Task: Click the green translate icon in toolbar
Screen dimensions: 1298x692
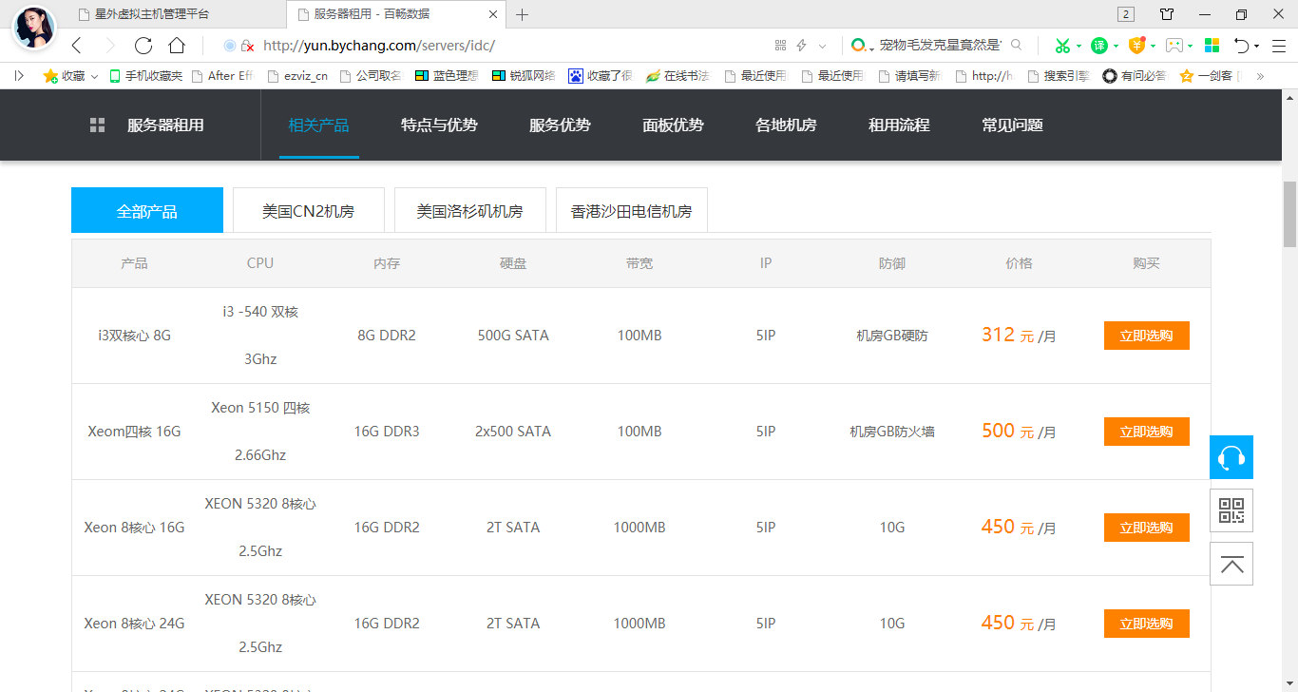Action: tap(1098, 46)
